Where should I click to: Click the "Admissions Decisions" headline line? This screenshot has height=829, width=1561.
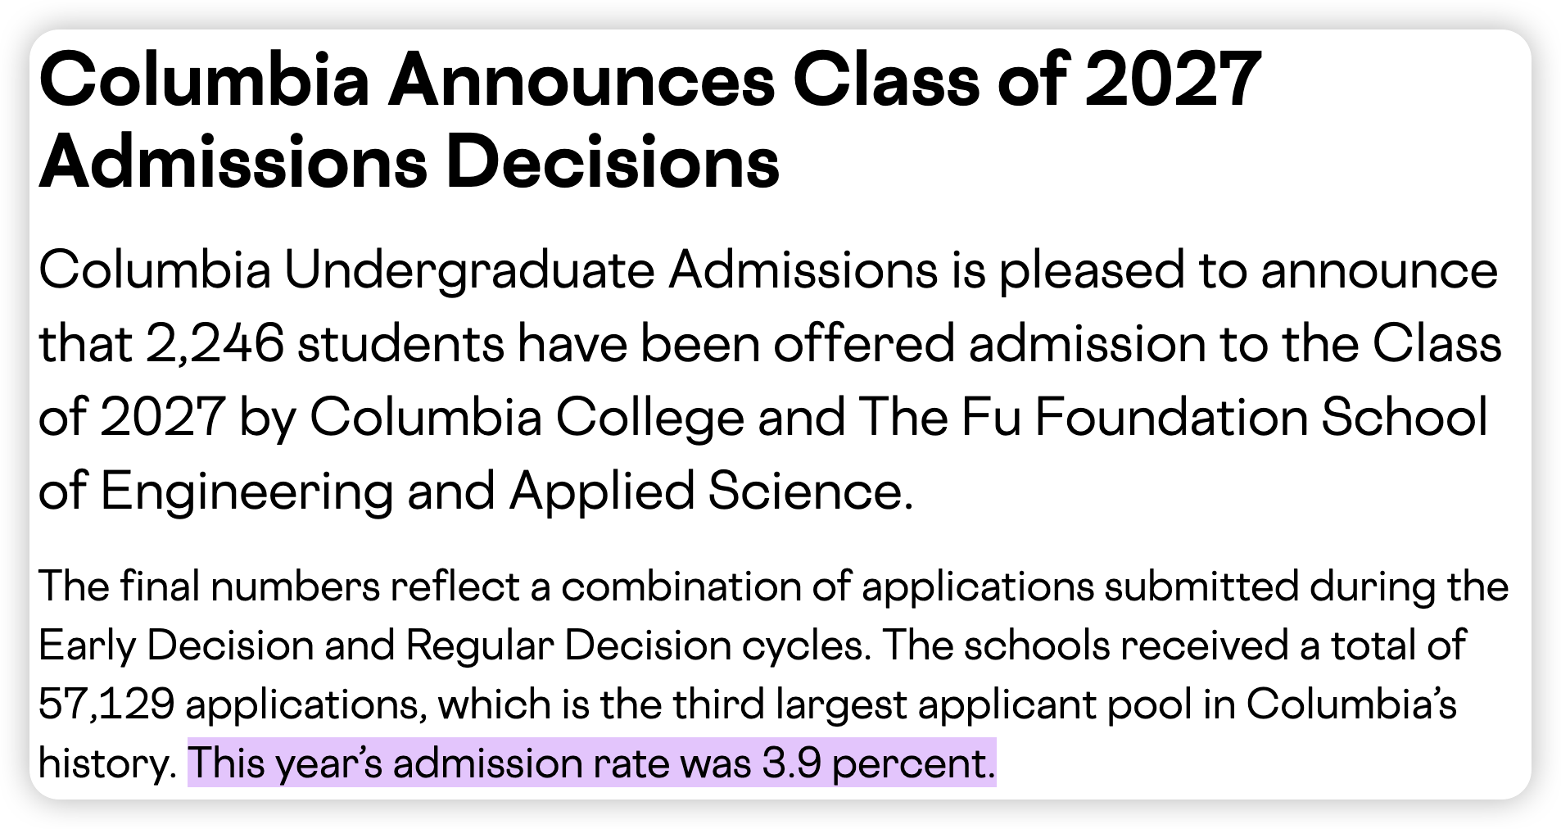[x=409, y=161]
